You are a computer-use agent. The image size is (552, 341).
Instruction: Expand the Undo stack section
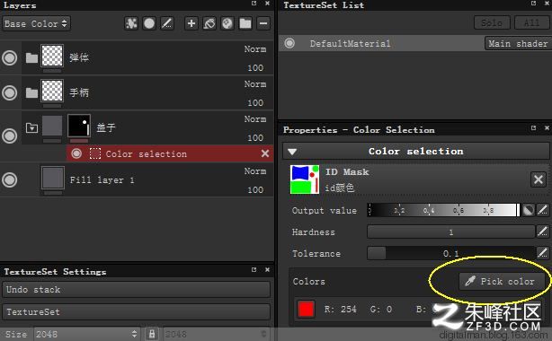click(x=137, y=290)
